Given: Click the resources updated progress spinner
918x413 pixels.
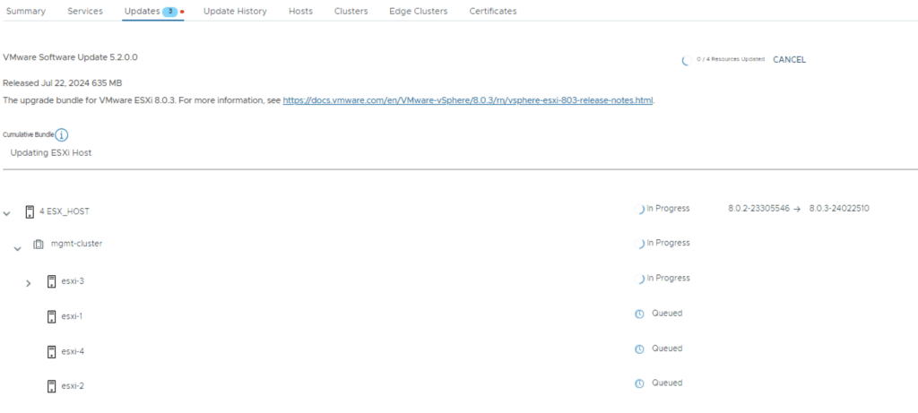Looking at the screenshot, I should [x=686, y=60].
